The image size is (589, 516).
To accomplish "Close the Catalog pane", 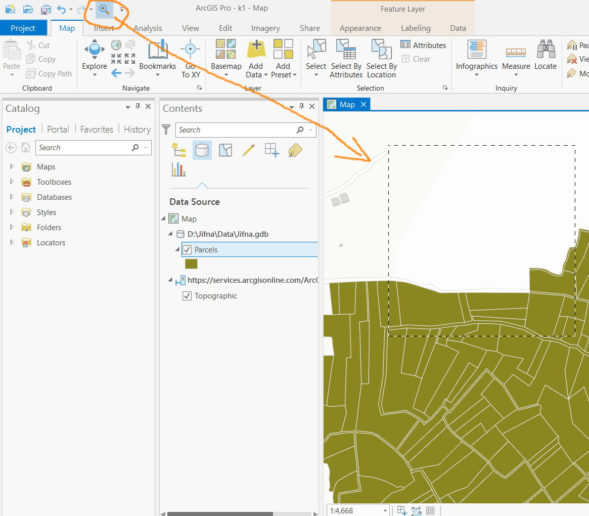I will click(x=148, y=106).
